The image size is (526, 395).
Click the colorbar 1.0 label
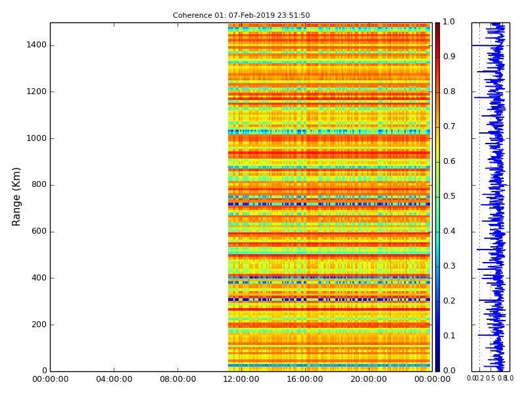(449, 22)
